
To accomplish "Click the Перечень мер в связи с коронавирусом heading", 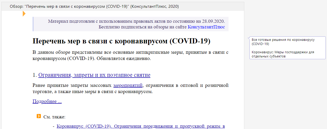I will (121, 41).
